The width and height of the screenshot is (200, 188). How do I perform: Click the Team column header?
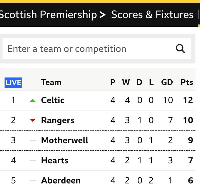51,82
